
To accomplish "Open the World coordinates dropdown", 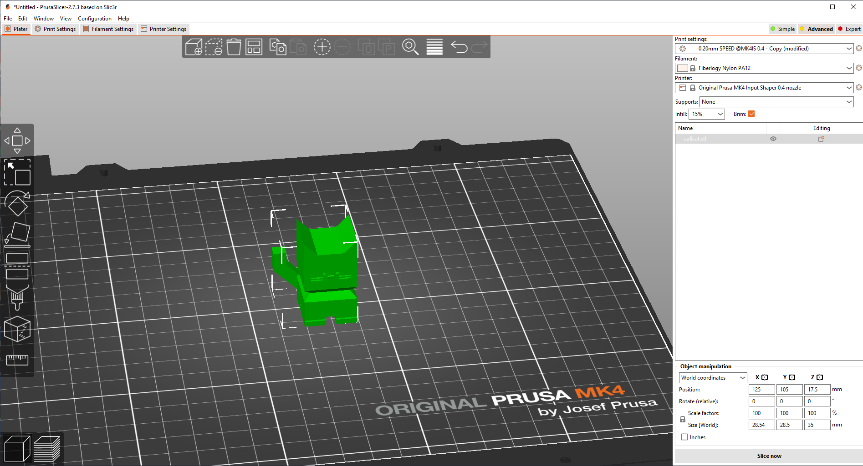I will pos(713,378).
